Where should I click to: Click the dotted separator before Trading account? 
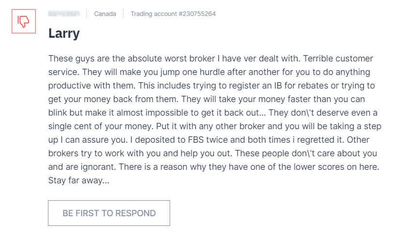[x=124, y=14]
